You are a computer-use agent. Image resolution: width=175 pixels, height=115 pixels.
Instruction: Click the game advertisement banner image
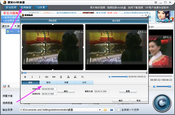click(x=165, y=17)
